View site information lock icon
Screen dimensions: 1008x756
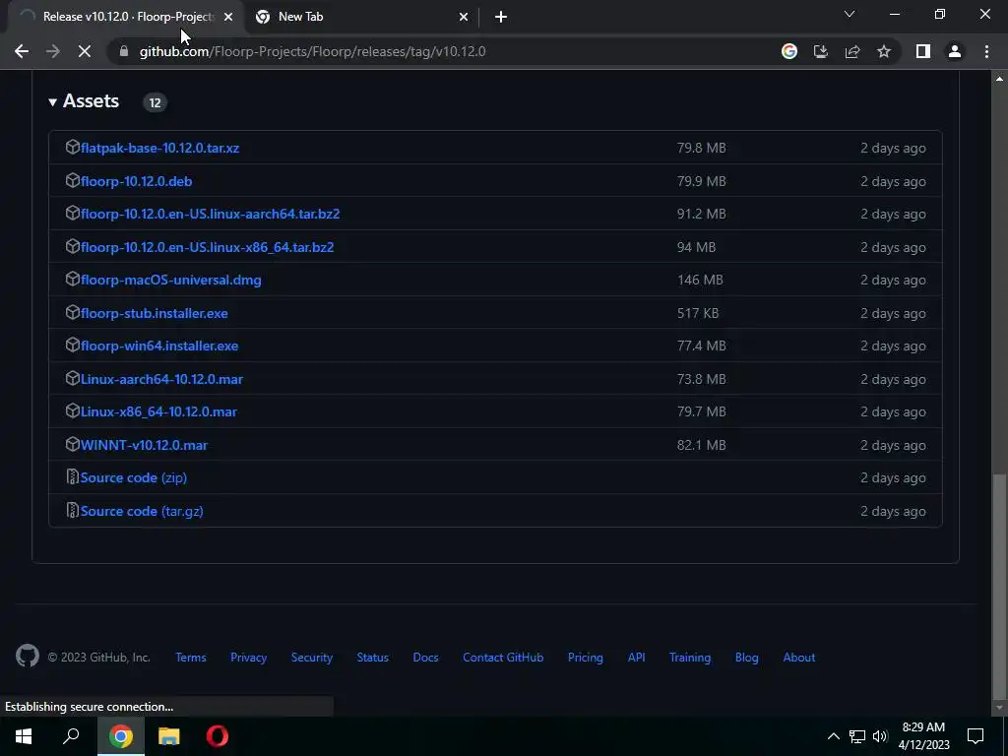[x=124, y=51]
